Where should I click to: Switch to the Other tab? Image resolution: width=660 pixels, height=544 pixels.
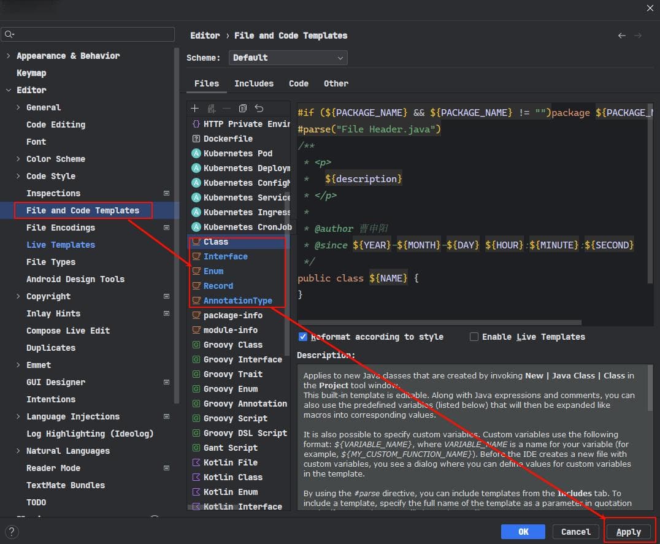(336, 83)
